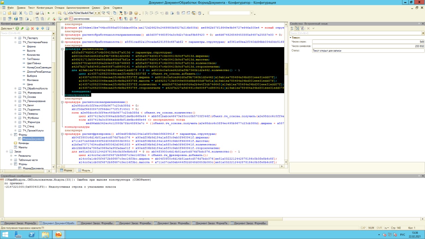Toggle the OVR overwrite mode indicator

379,228
